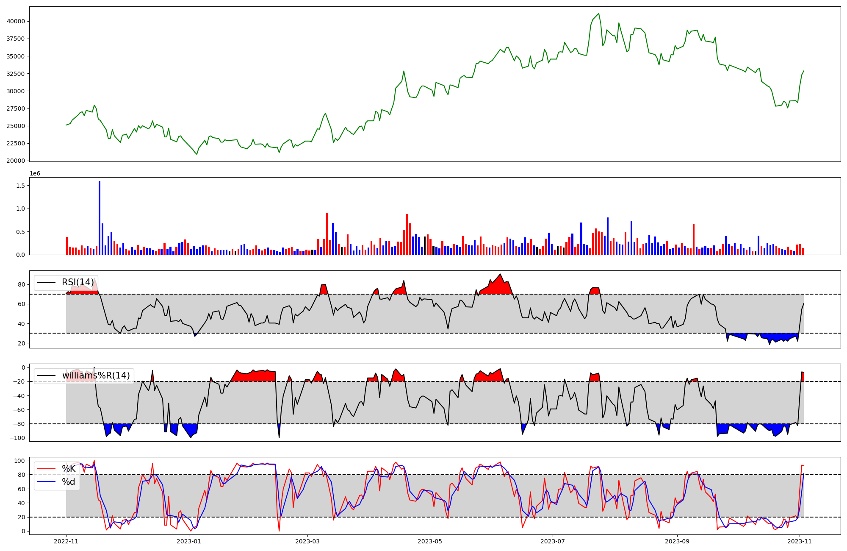Select the %K legend entry
Screen dimensions: 847x551
click(x=69, y=468)
